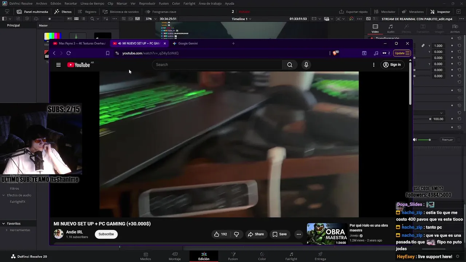The image size is (466, 262).
Task: Reload the YouTube page
Action: pyautogui.click(x=68, y=53)
